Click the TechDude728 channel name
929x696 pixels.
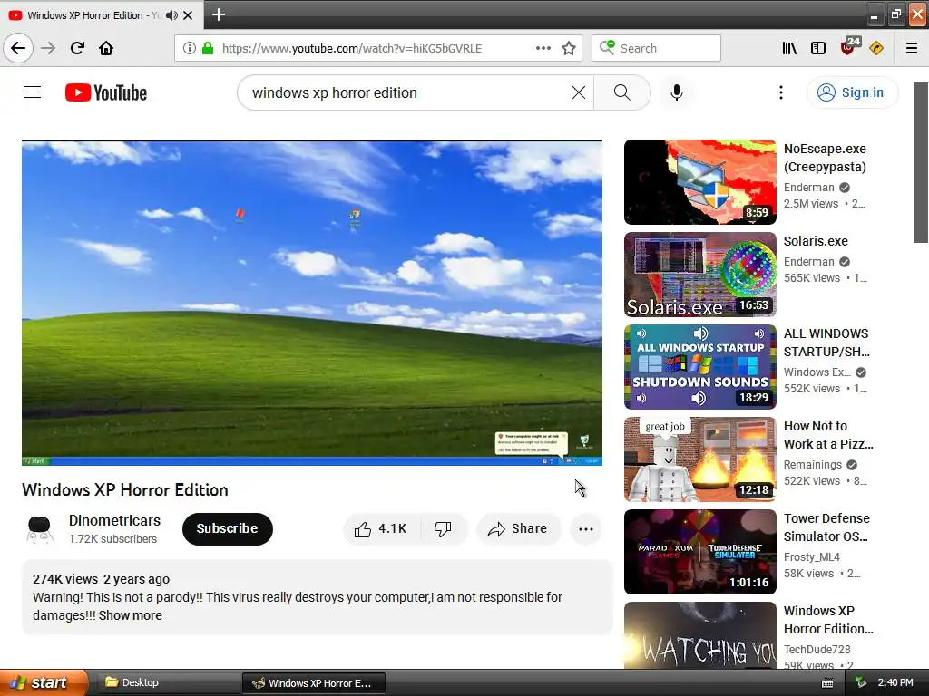click(817, 649)
